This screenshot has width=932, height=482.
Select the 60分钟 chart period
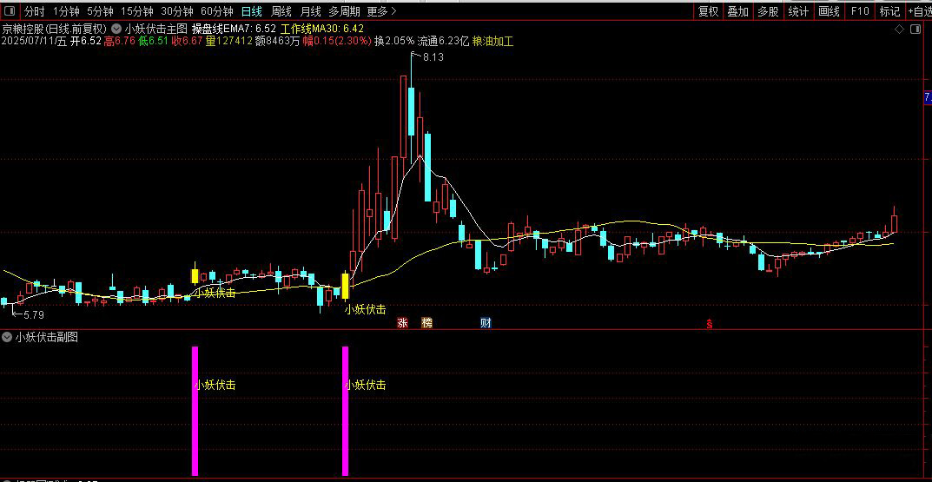(x=217, y=10)
